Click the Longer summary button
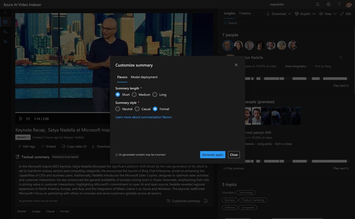 pyautogui.click(x=36, y=211)
